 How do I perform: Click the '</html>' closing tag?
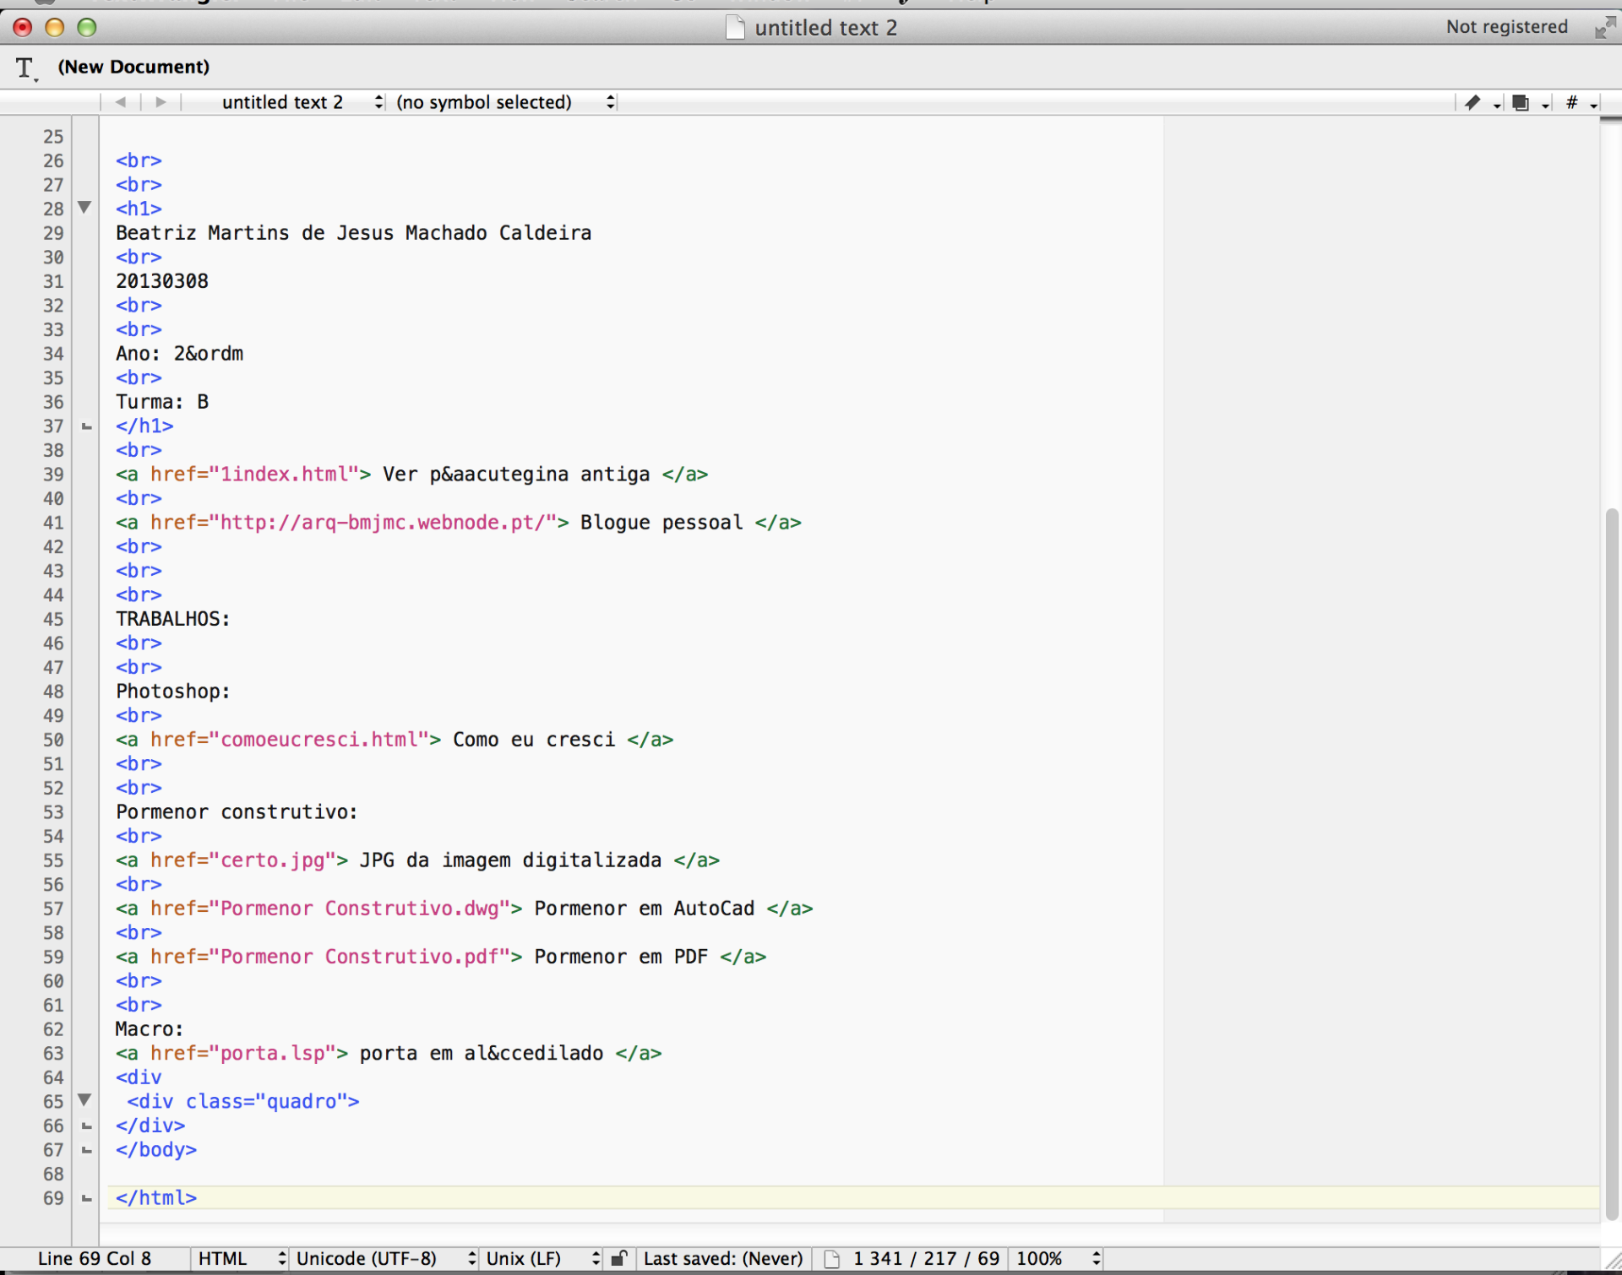tap(156, 1198)
